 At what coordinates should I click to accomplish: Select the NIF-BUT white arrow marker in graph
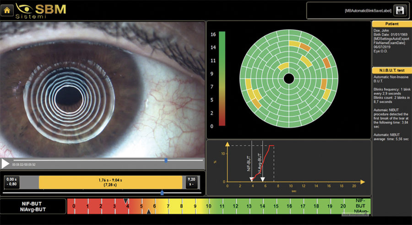pyautogui.click(x=251, y=179)
